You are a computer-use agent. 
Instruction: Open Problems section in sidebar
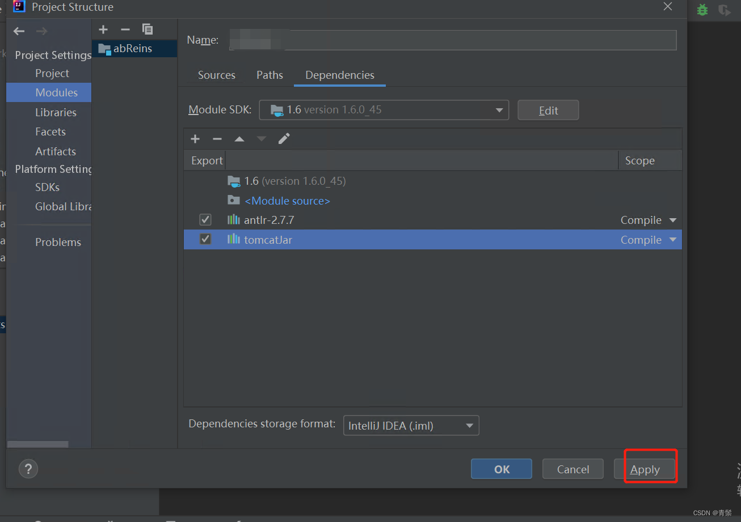(x=58, y=242)
